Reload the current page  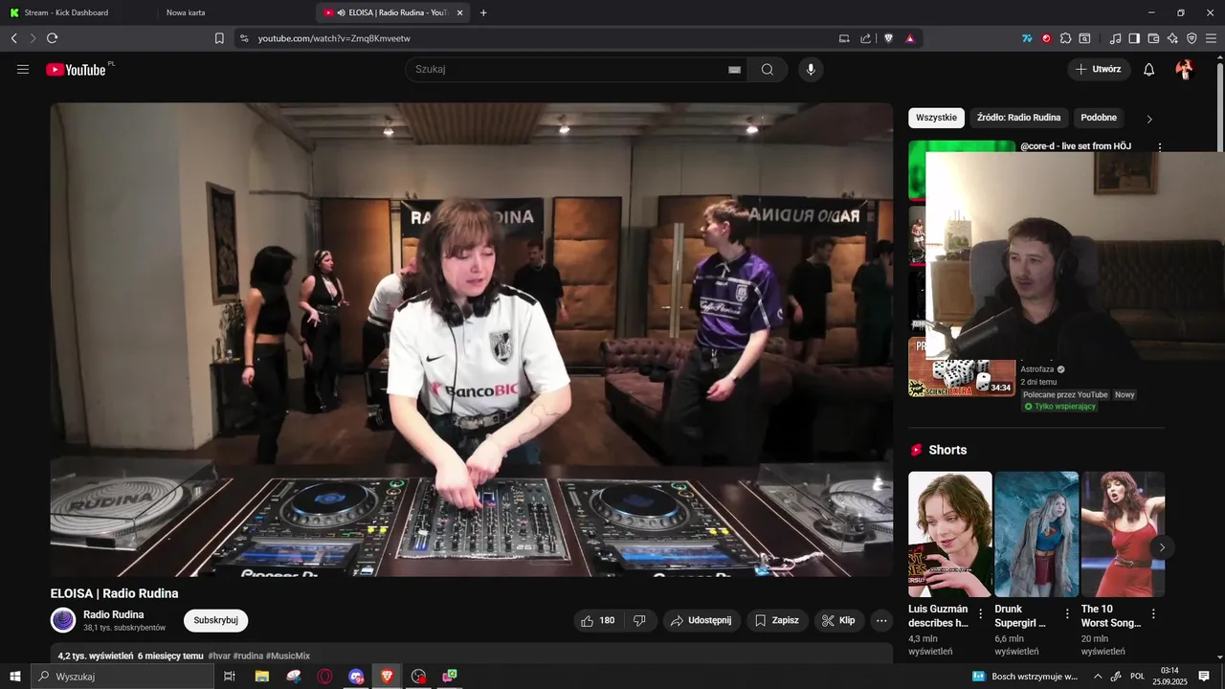point(52,38)
